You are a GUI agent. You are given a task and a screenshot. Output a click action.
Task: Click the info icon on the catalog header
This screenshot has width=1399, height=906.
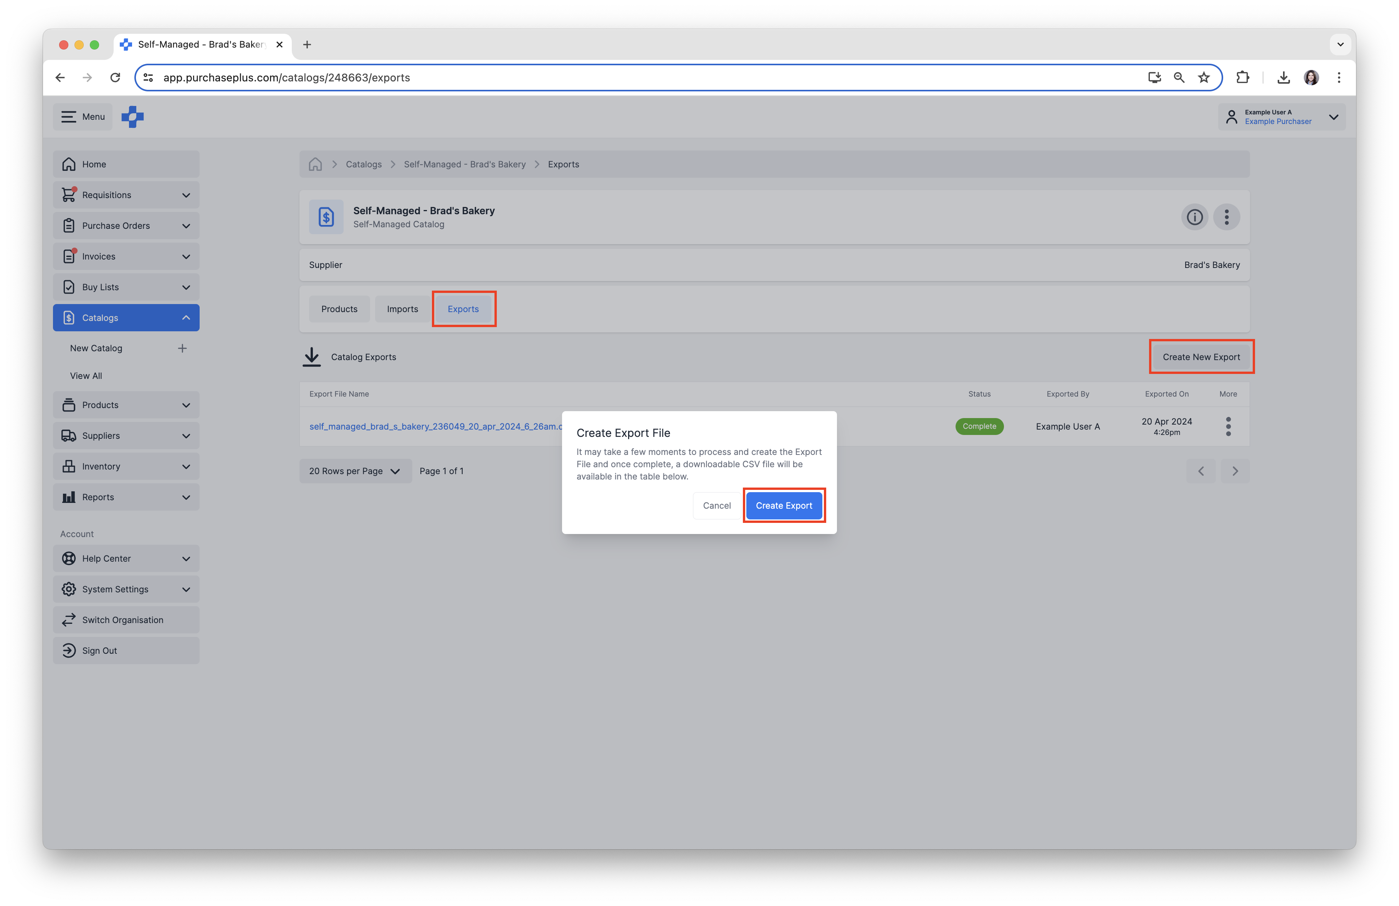(x=1194, y=217)
